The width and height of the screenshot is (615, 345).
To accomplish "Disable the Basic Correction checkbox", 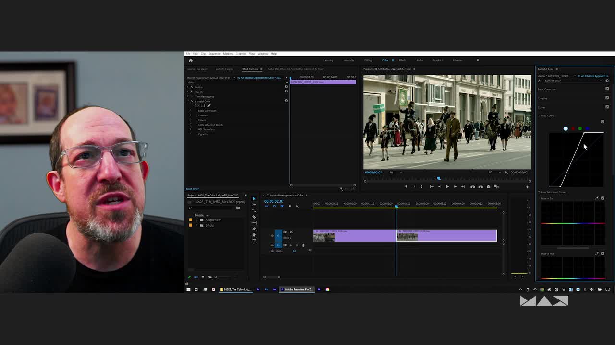I will click(x=607, y=89).
